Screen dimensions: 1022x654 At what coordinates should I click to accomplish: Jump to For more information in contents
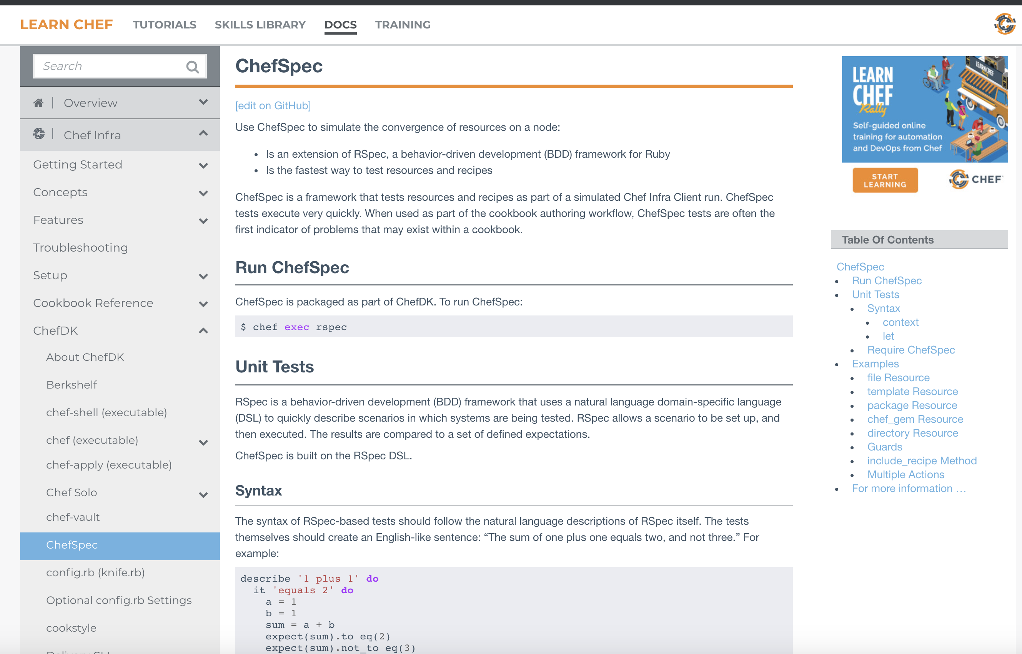pyautogui.click(x=909, y=488)
